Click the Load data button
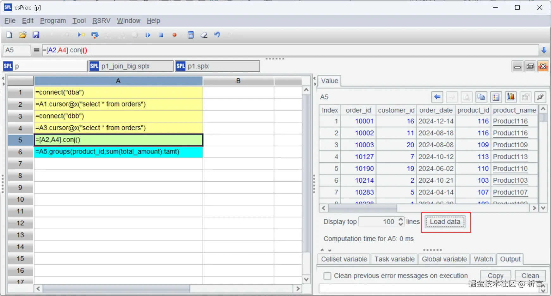This screenshot has height=296, width=551. (445, 222)
